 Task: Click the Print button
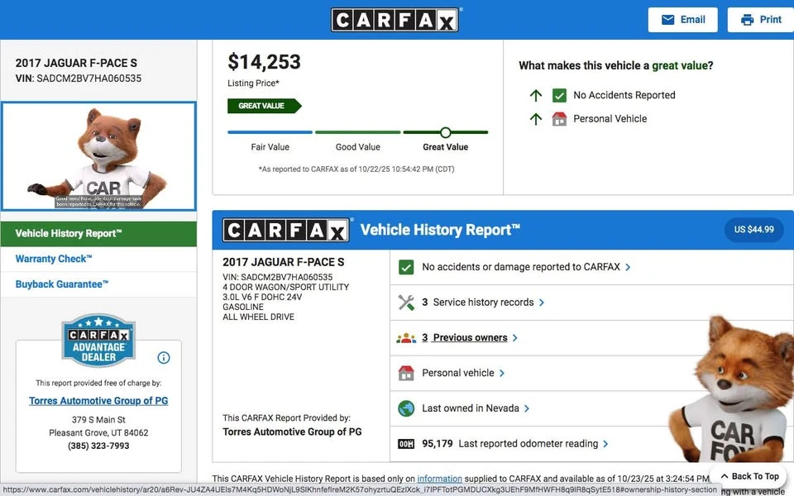[761, 20]
